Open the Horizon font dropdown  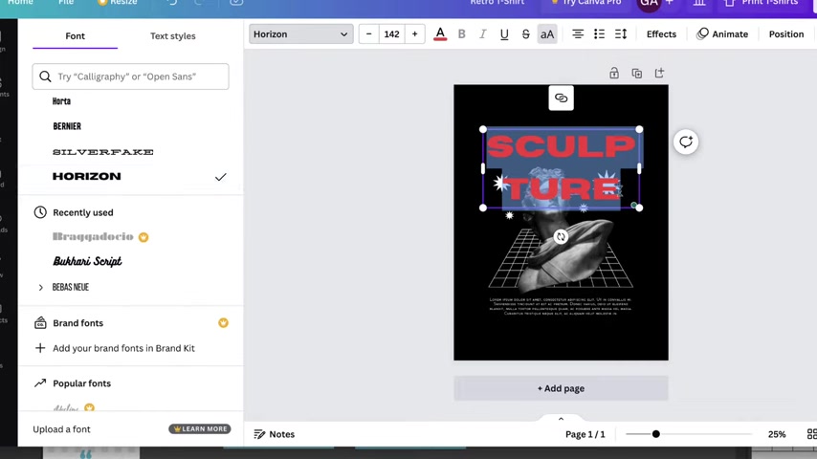click(301, 34)
